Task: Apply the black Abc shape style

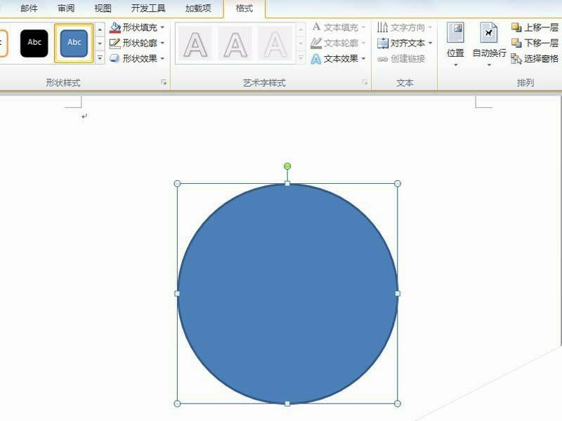Action: pos(34,44)
